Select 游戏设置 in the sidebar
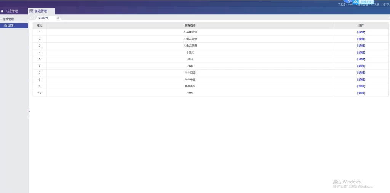 coord(9,26)
